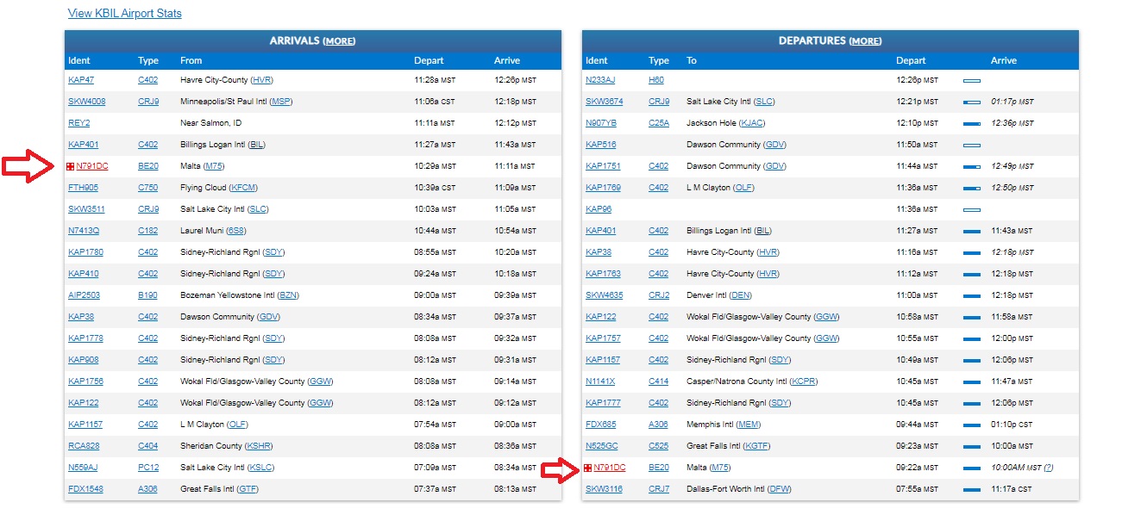Open arrival flight KAP1780
Screen dimensions: 1141x521
85,252
